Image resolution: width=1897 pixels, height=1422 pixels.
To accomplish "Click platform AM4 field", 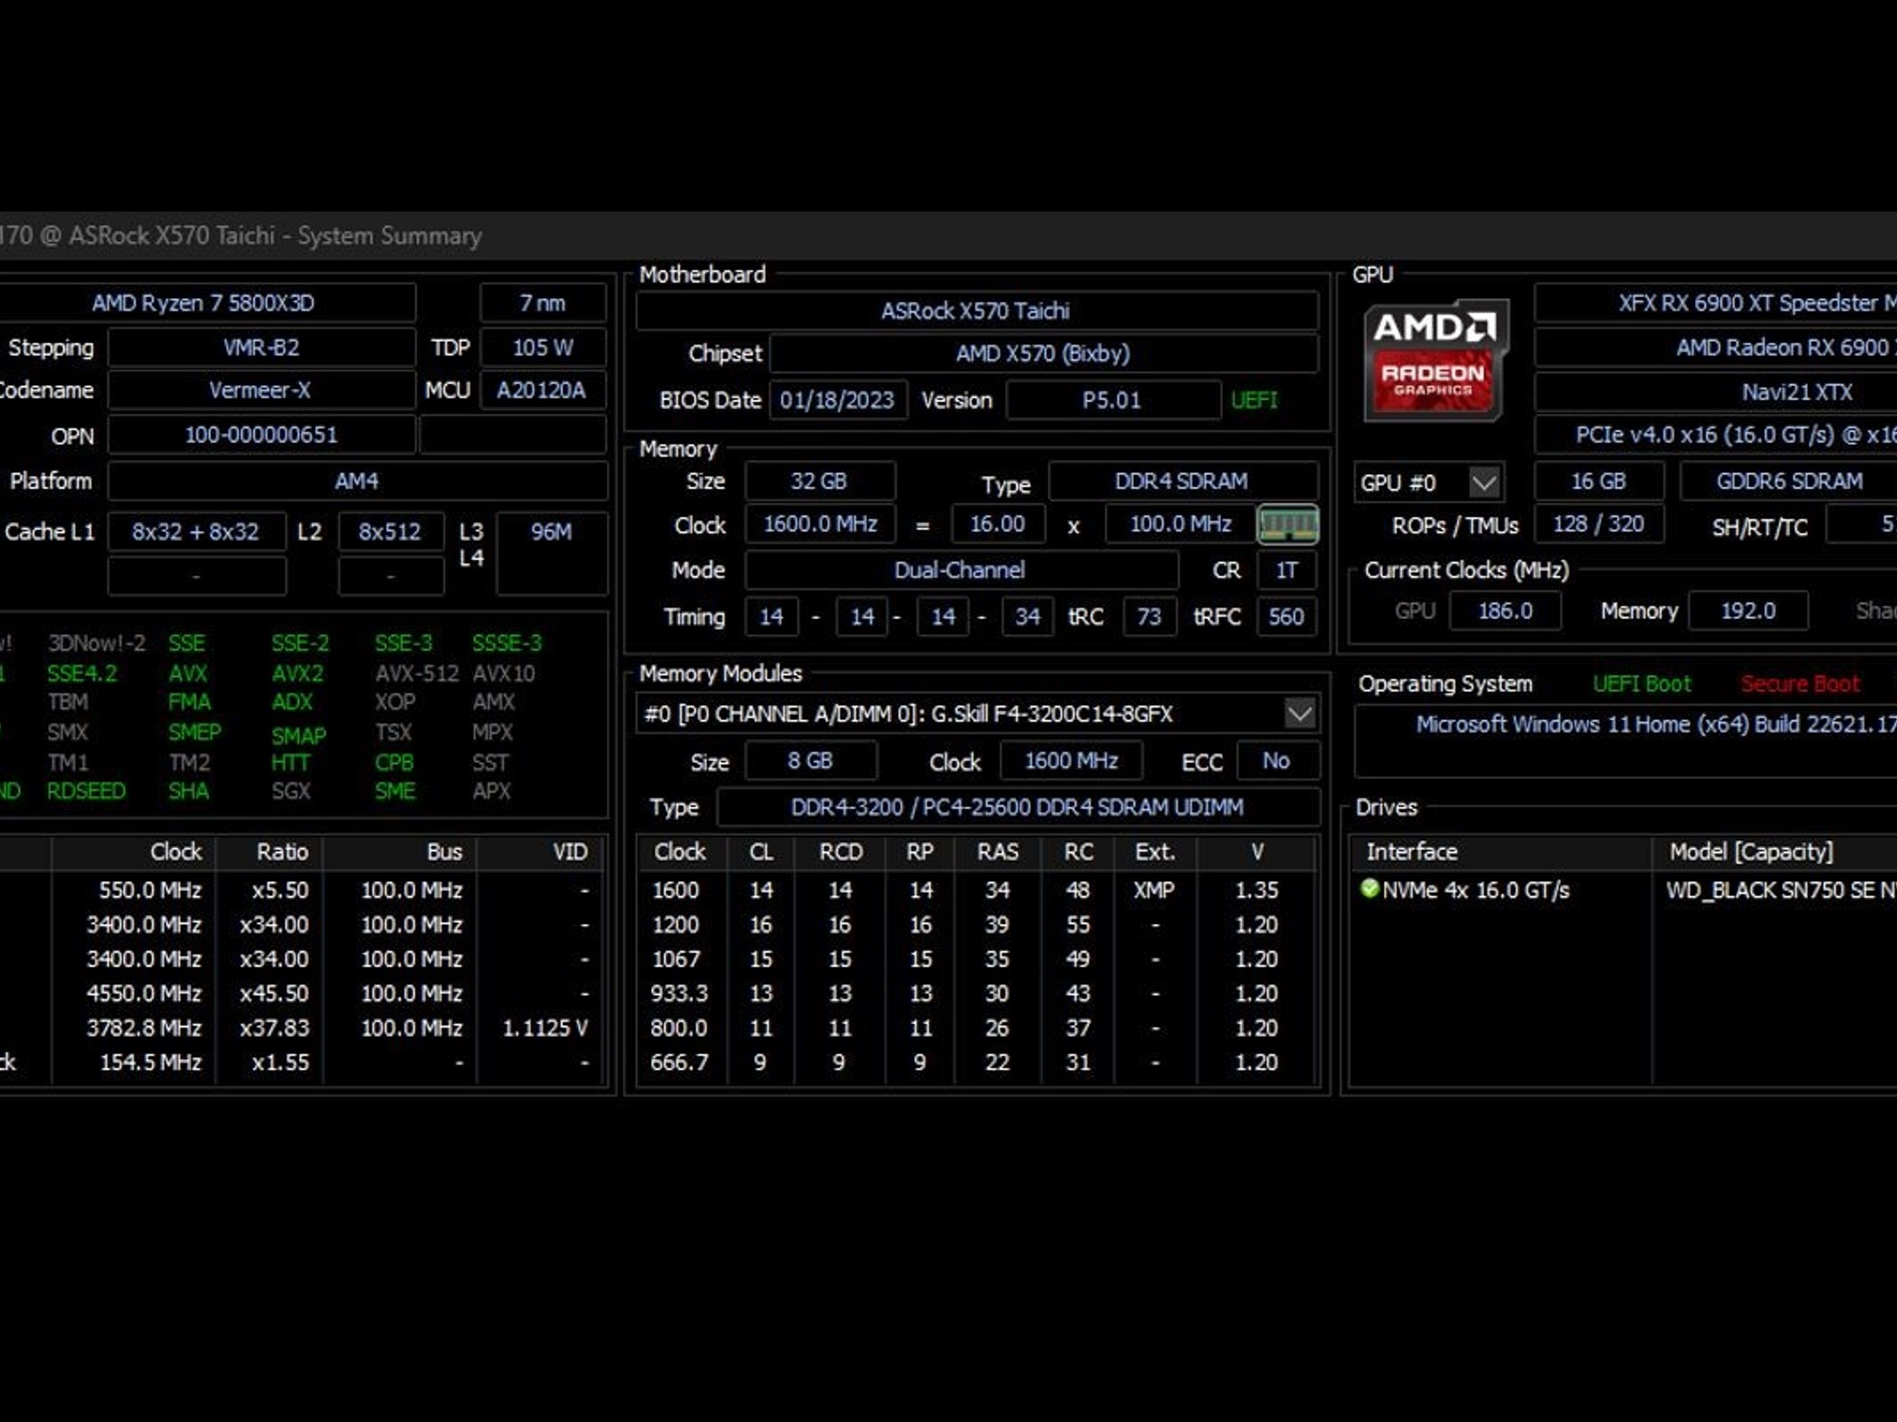I will [x=358, y=481].
